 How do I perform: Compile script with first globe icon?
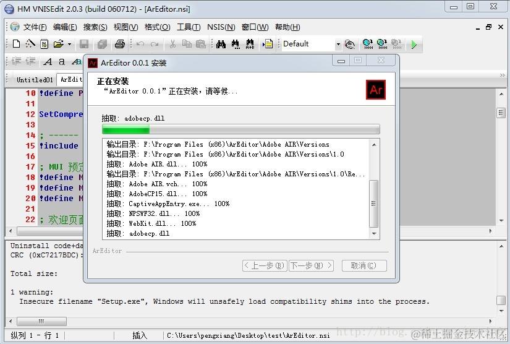click(x=368, y=44)
